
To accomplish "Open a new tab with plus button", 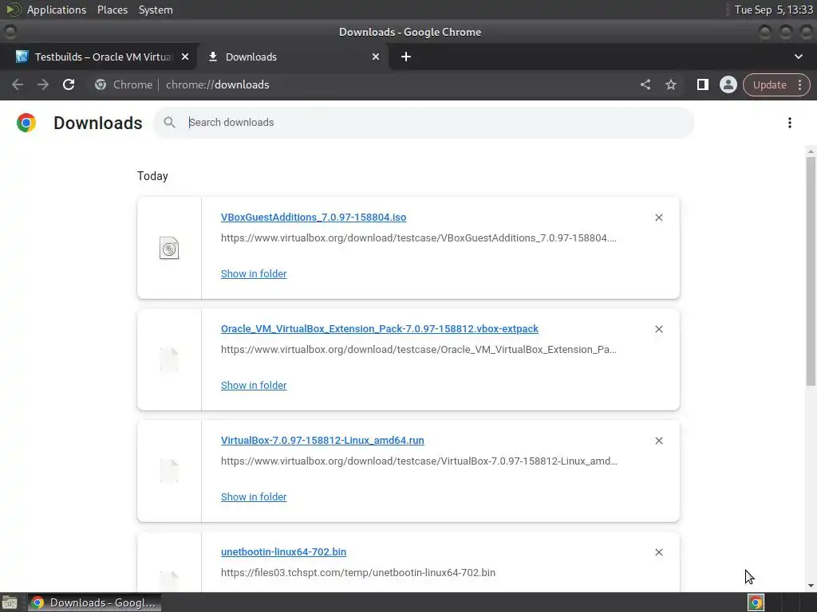I will (x=406, y=57).
